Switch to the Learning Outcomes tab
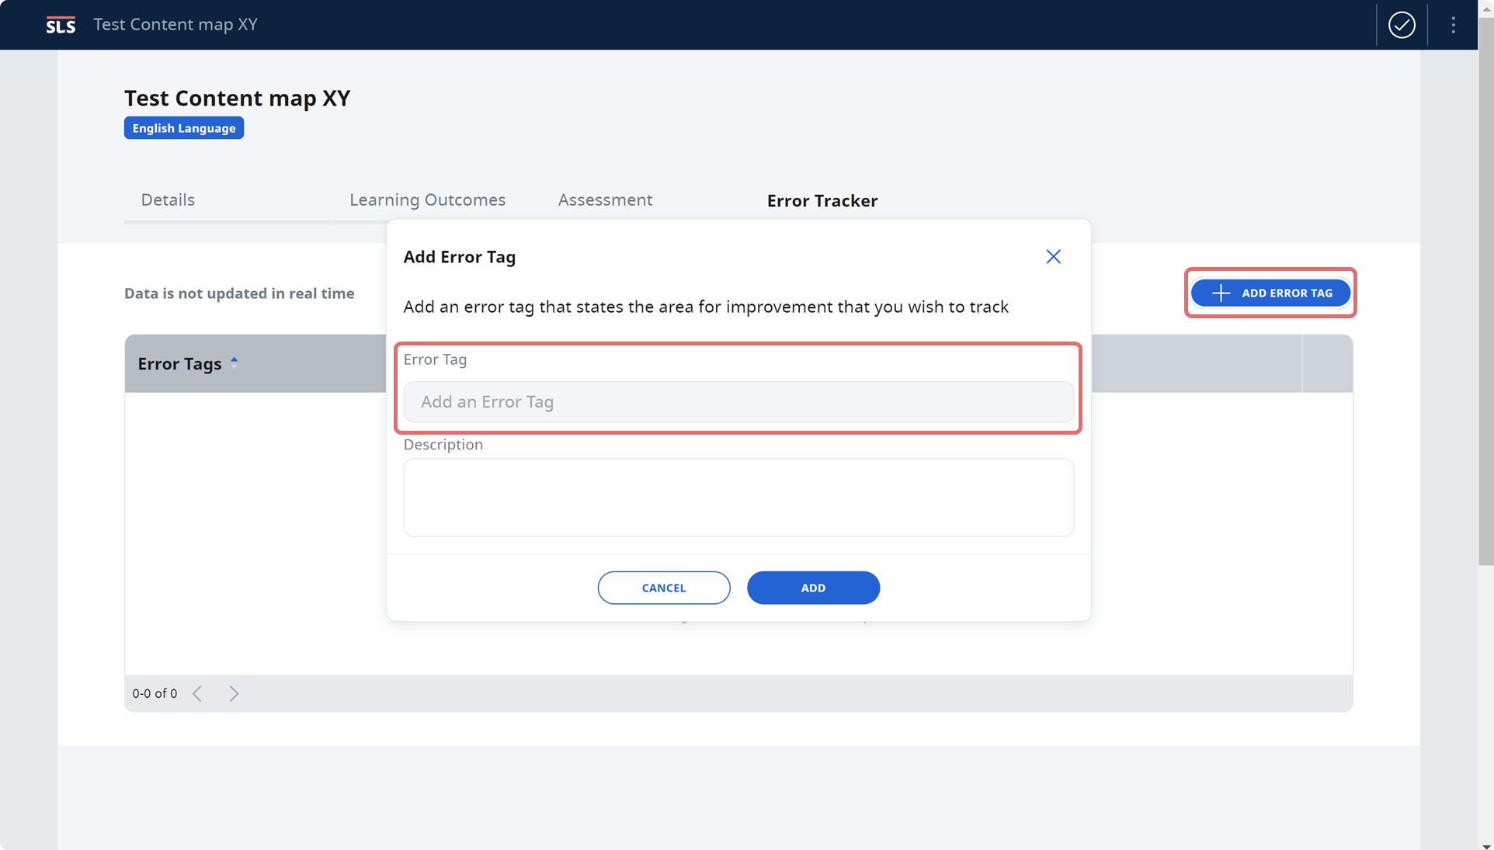 [427, 200]
